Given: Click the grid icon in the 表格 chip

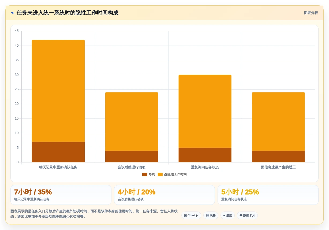Looking at the screenshot, I should pos(207,216).
